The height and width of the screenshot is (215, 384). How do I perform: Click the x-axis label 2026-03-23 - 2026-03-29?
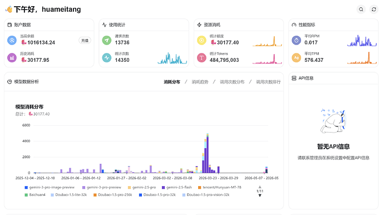[x=219, y=178]
